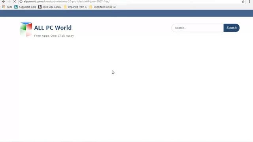The image size is (253, 142).
Task: Open the Chrome three-dot menu
Action: point(249,2)
